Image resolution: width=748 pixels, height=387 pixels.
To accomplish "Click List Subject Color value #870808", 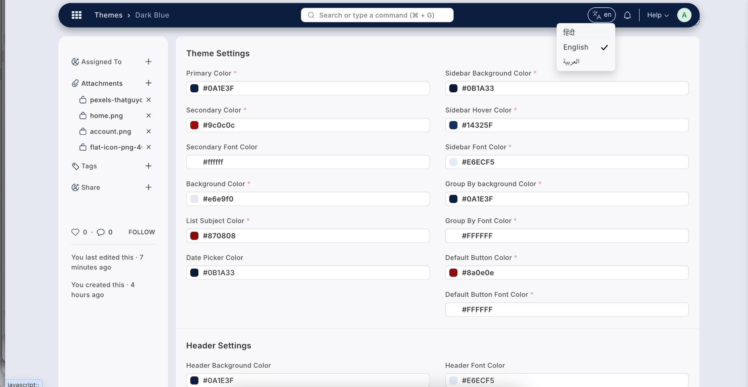I will coord(219,236).
